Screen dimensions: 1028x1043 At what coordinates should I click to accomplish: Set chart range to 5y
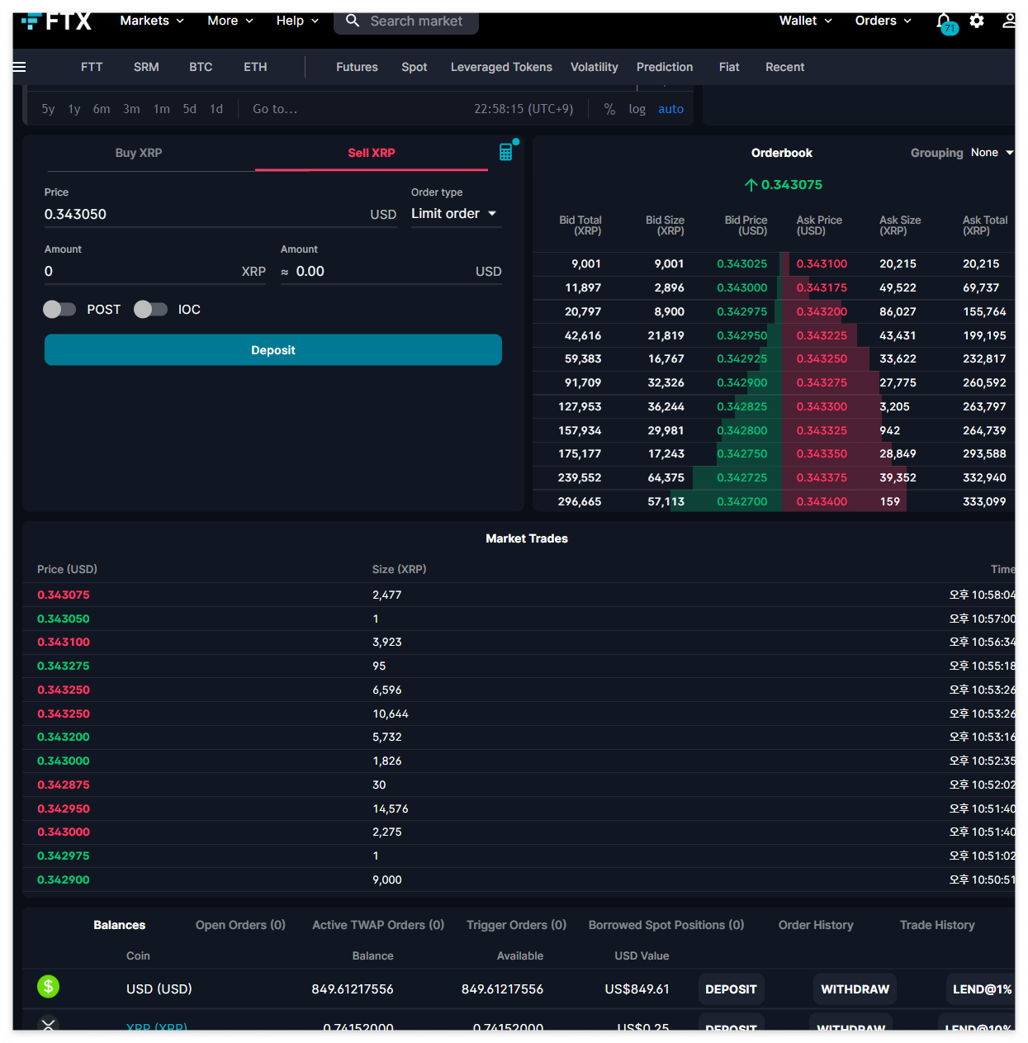(48, 109)
